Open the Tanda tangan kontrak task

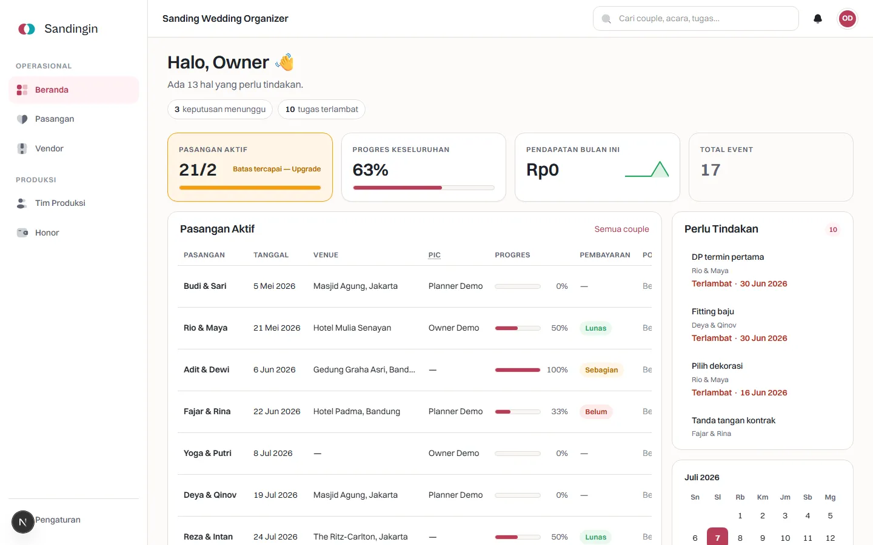click(763, 428)
